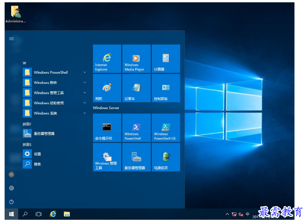Open the Windows PowerShell ISE tile

[x=166, y=128]
